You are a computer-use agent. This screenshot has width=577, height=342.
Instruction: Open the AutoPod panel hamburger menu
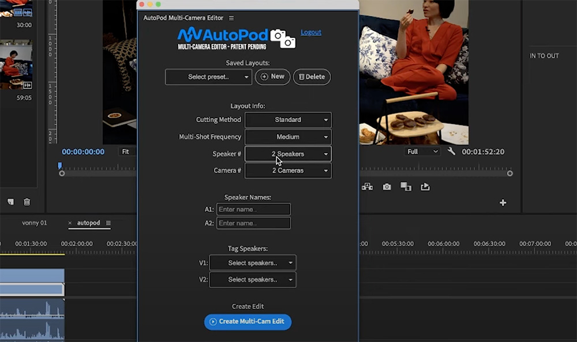pos(231,18)
